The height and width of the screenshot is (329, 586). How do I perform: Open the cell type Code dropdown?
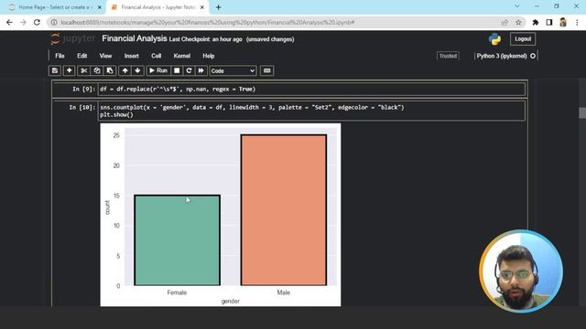pyautogui.click(x=233, y=71)
